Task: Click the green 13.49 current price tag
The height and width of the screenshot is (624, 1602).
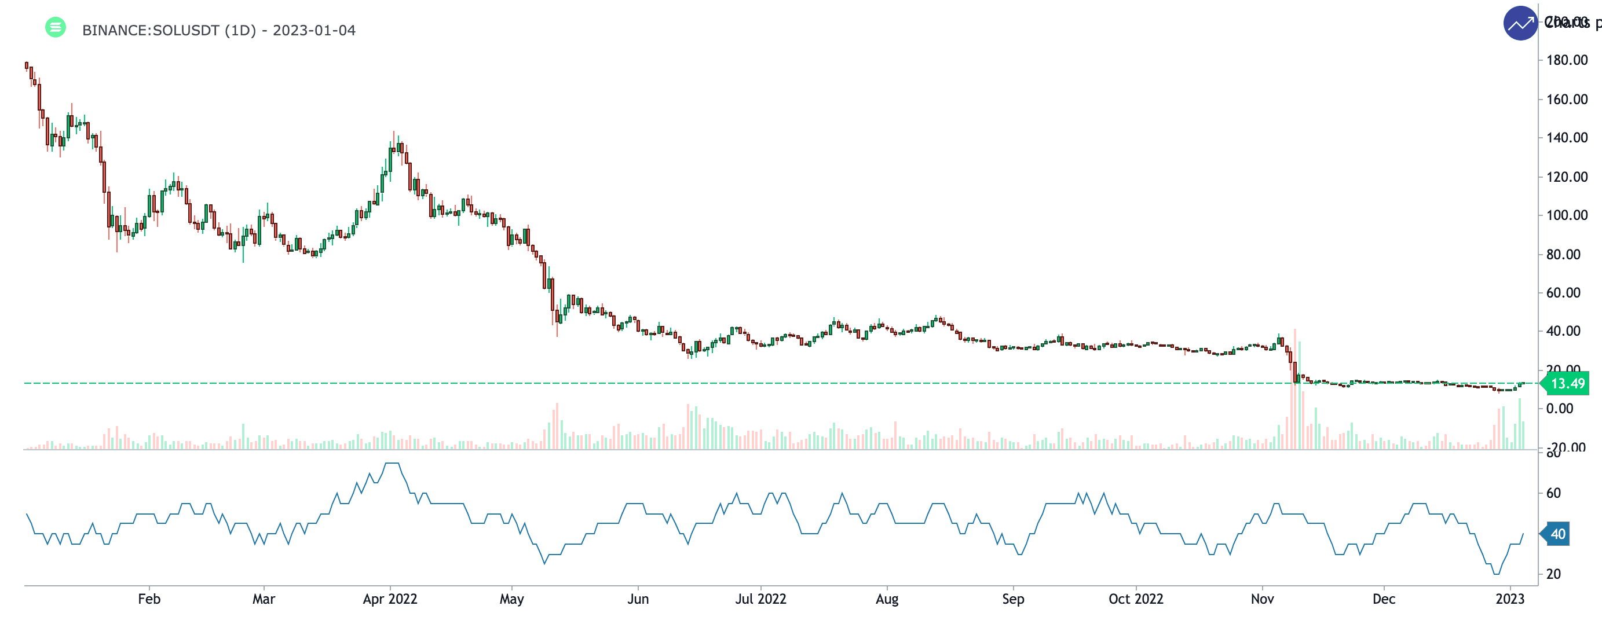Action: tap(1567, 383)
